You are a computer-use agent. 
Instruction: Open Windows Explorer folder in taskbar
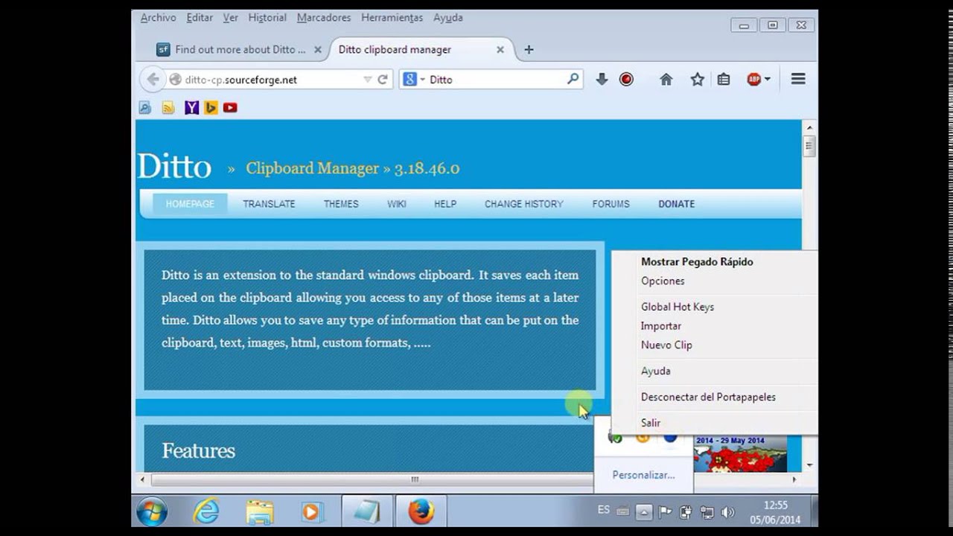coord(260,511)
